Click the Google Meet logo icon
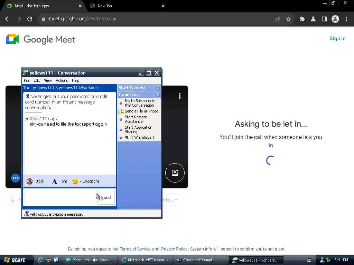 coord(12,39)
